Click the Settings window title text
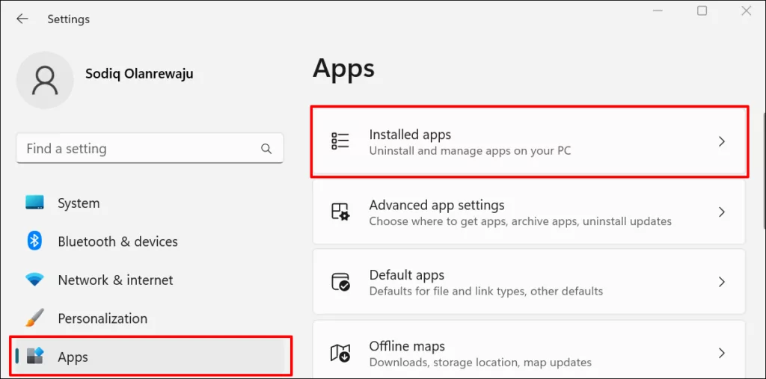This screenshot has width=766, height=379. (68, 19)
